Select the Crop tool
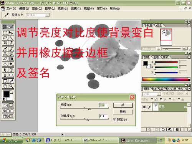 [5, 43]
